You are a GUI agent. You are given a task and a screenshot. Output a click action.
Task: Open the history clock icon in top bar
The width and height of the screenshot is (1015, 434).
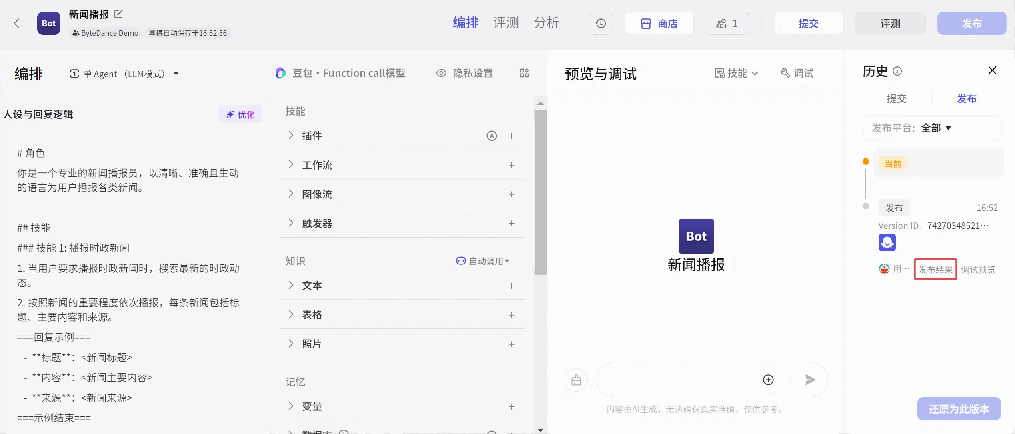click(601, 23)
